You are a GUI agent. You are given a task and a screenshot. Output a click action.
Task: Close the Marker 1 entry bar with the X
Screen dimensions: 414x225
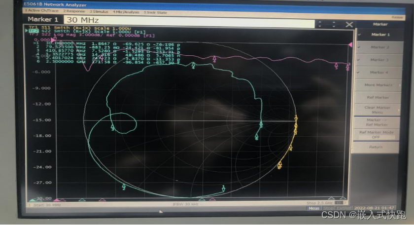click(x=349, y=25)
